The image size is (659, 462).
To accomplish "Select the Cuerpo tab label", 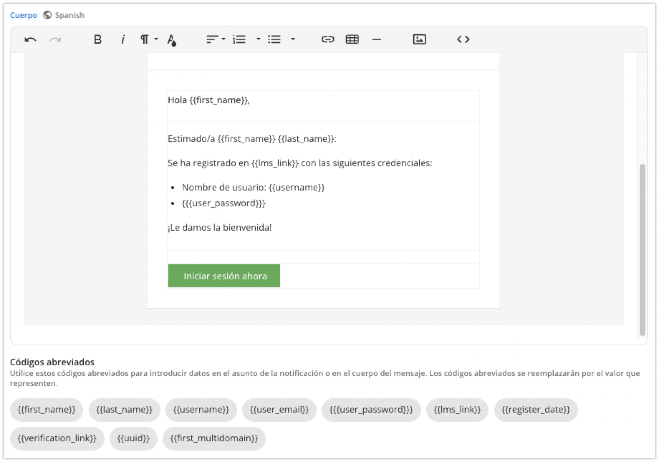I will tap(23, 15).
